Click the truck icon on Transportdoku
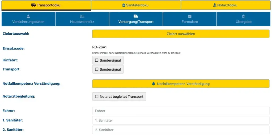Image resolution: width=272 pixels, height=136 pixels. pyautogui.click(x=33, y=5)
